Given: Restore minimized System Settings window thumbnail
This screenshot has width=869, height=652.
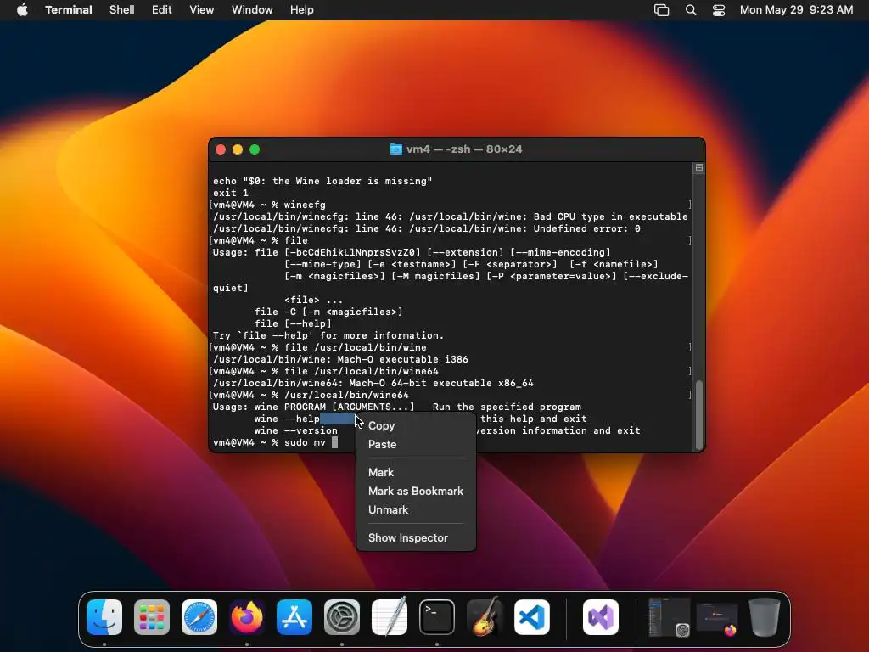Looking at the screenshot, I should (669, 617).
